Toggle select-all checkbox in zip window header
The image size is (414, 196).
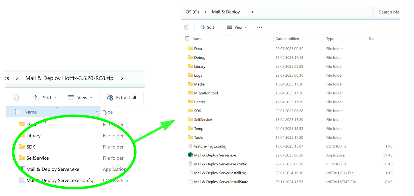pyautogui.click(x=18, y=112)
